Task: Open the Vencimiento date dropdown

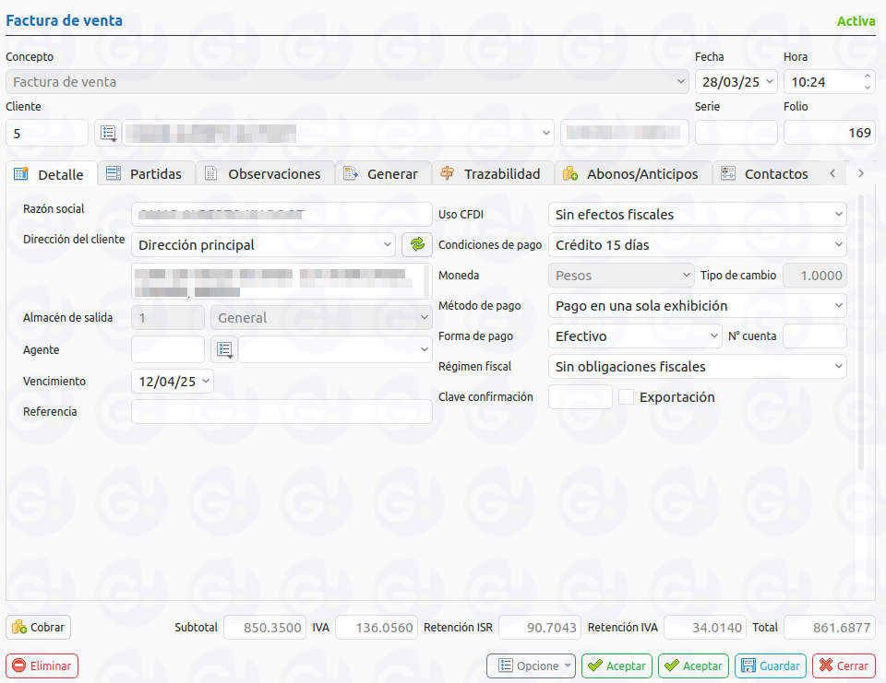Action: coord(206,381)
